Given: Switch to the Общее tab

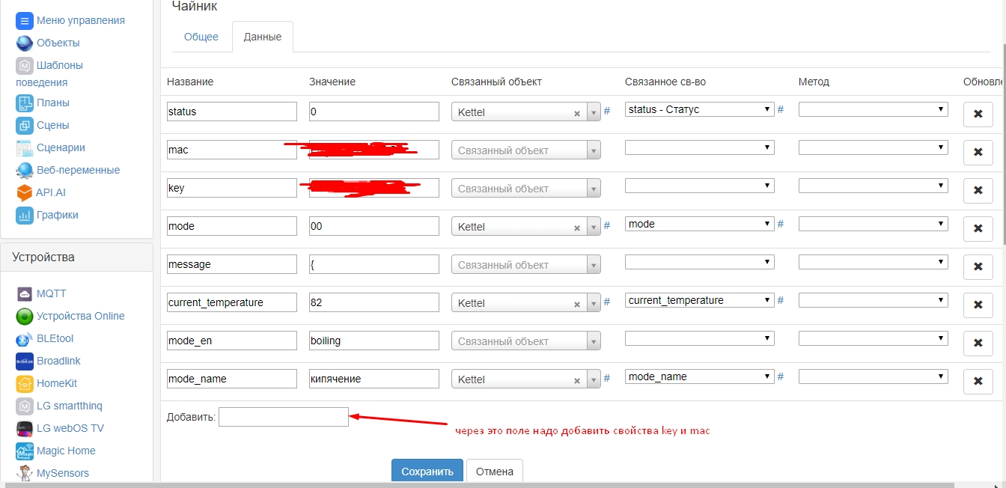Looking at the screenshot, I should 201,37.
